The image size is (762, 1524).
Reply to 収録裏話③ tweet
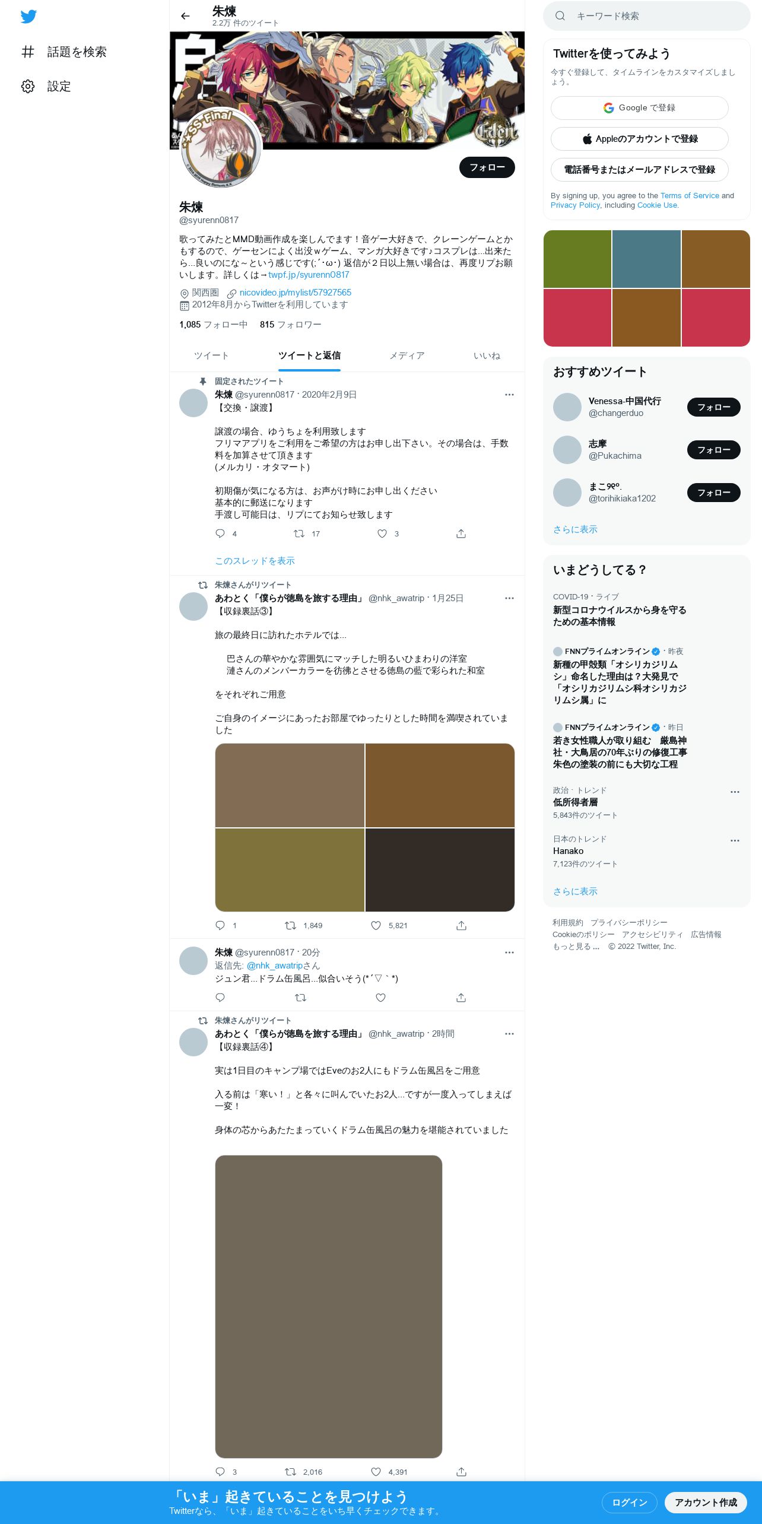pos(220,925)
